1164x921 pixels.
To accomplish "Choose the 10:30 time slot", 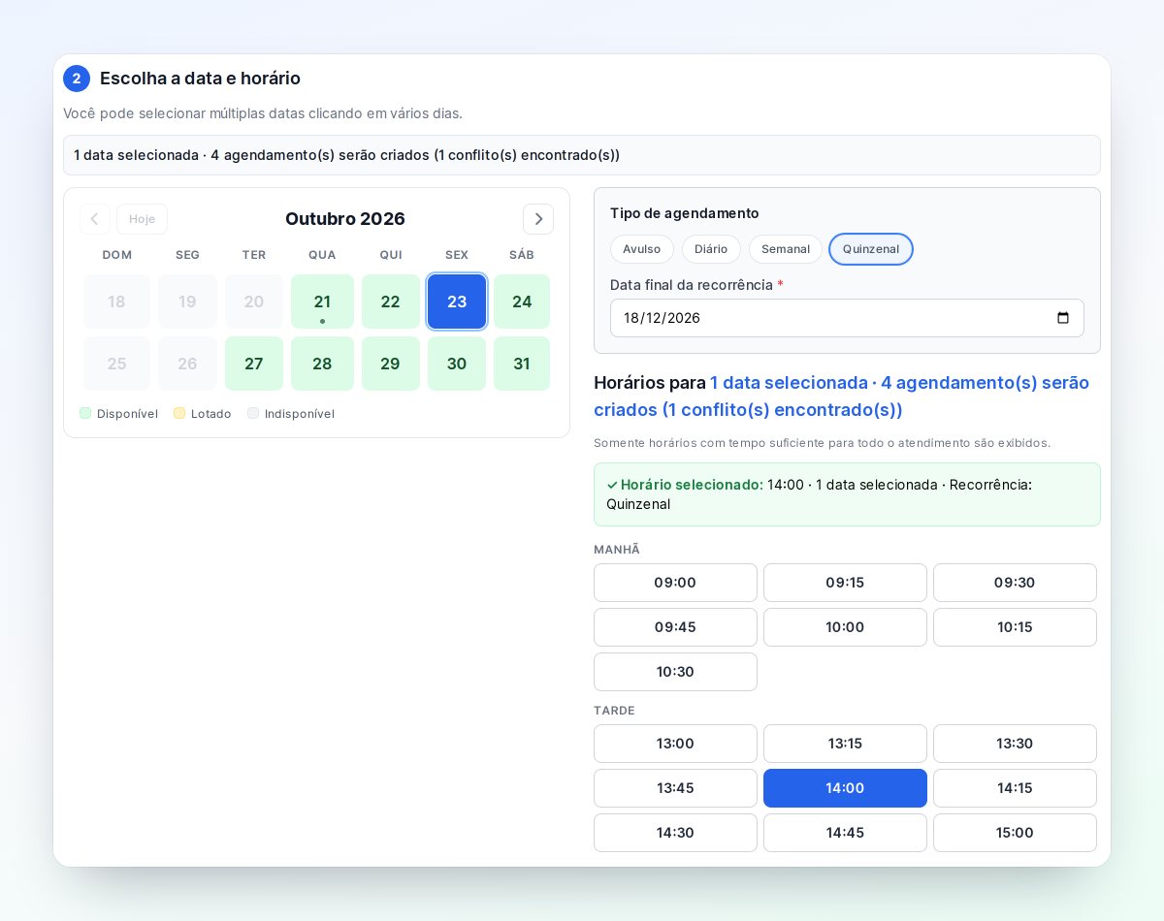I will point(675,672).
